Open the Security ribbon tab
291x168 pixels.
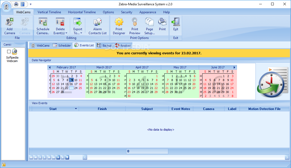(x=127, y=12)
